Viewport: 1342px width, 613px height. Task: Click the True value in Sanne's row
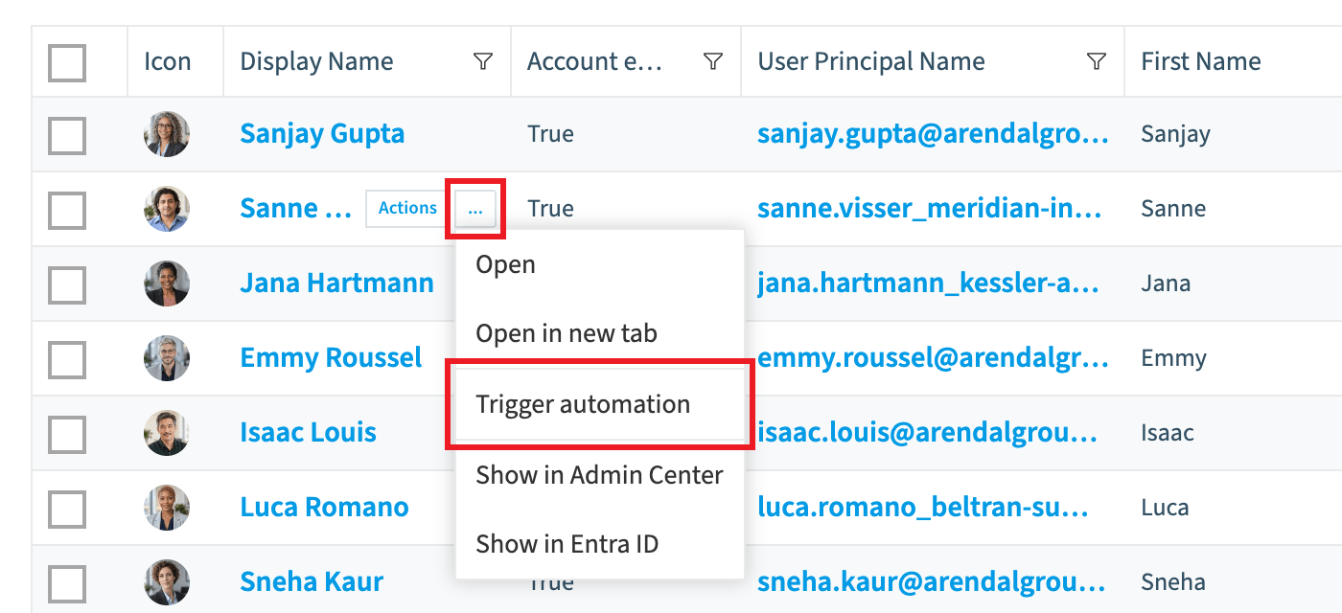[x=550, y=209]
